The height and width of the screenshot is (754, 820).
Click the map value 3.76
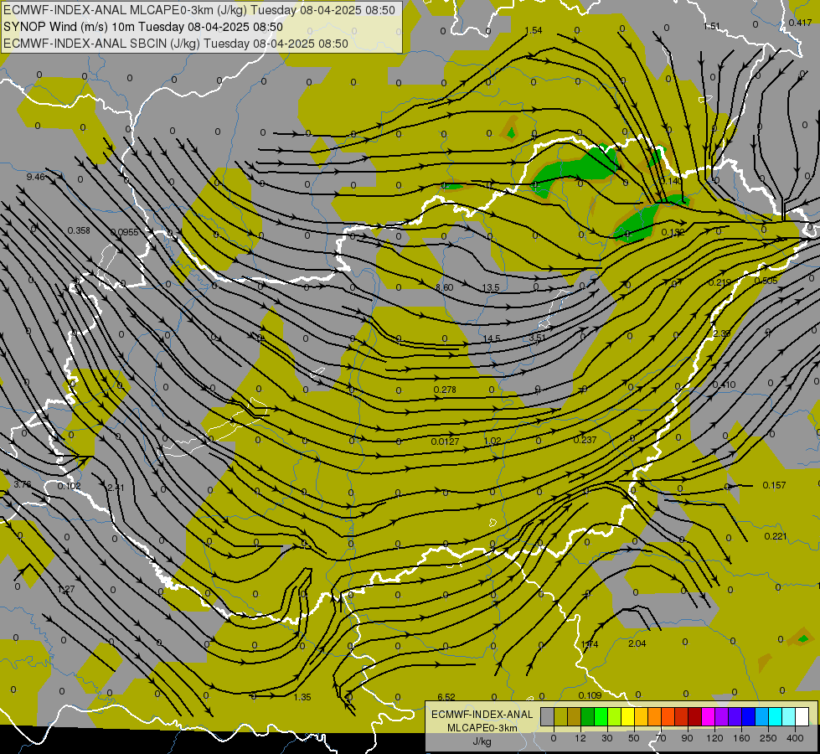23,484
